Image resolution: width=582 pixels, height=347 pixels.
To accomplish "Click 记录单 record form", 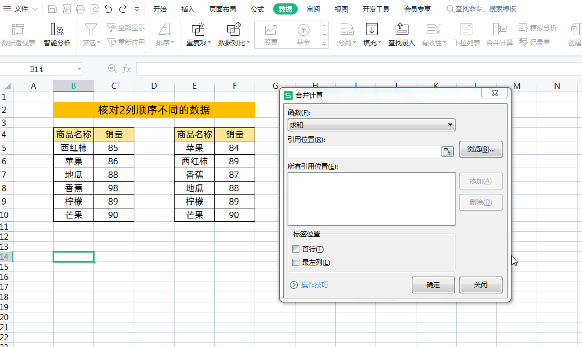I will (534, 42).
